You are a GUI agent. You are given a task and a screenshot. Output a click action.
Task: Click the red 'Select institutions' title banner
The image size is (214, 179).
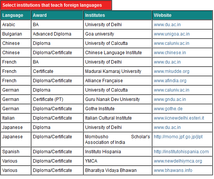(x=56, y=5)
